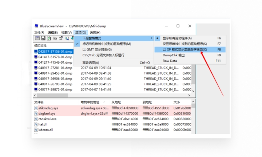The width and height of the screenshot is (262, 157).
Task: Select row 041217-41546-01.dmp
Action: 55,63
